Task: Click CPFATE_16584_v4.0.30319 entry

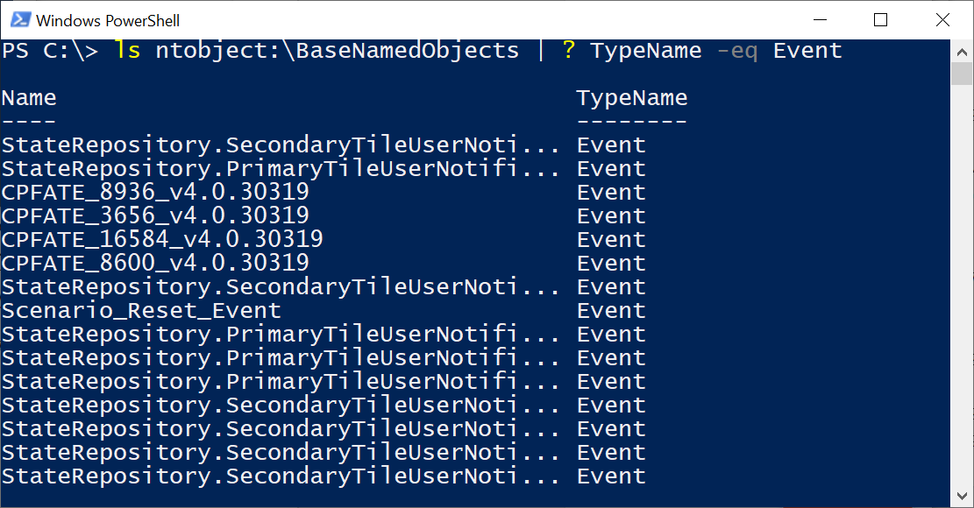Action: pyautogui.click(x=162, y=239)
